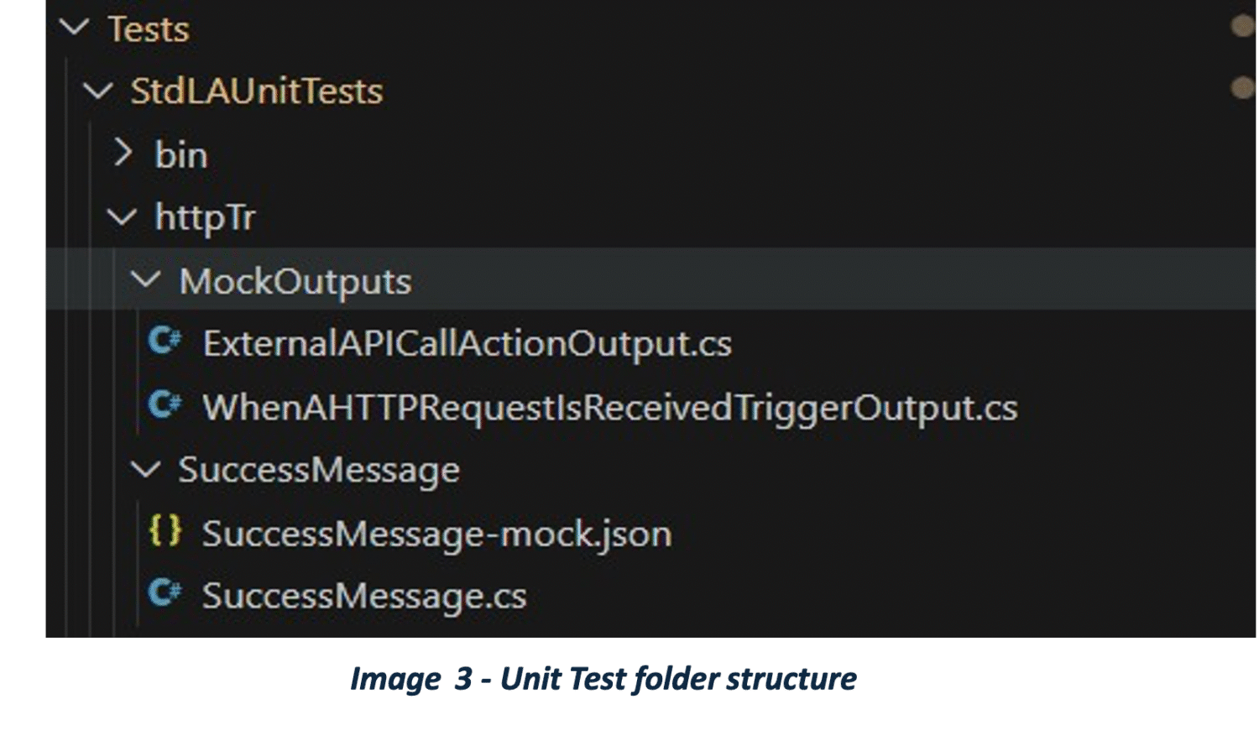
Task: Click the C# icon beside ExternalAPICallActionOutput.cs
Action: 165,342
